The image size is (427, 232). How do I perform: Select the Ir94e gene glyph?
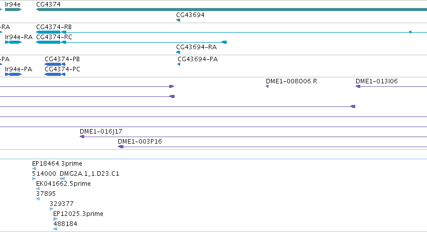point(13,10)
